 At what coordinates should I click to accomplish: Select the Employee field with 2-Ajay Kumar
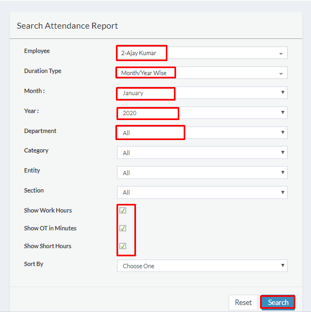tap(202, 53)
